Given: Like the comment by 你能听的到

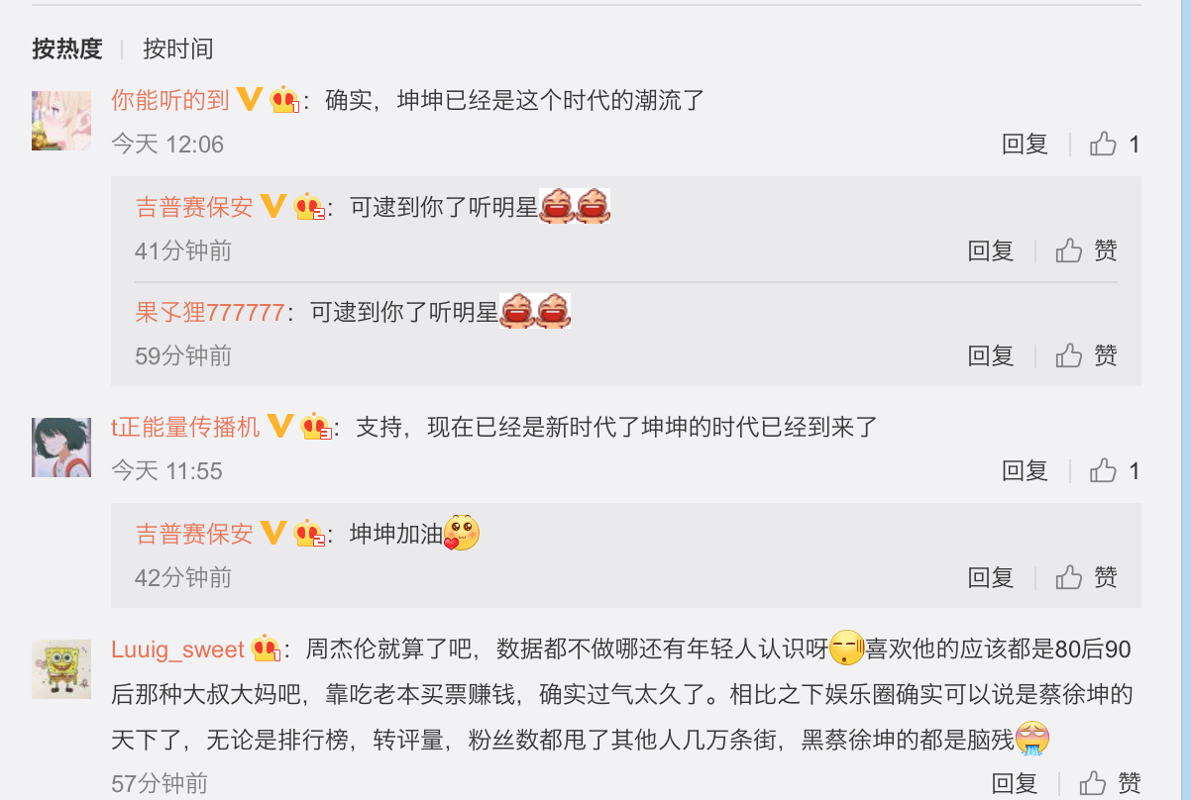Looking at the screenshot, I should tap(1115, 145).
